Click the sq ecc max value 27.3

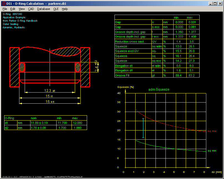pyautogui.click(x=192, y=61)
